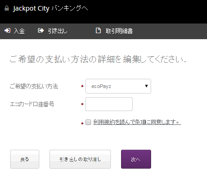Click the 引き出しの取り消し cancel withdrawal button

(80, 159)
